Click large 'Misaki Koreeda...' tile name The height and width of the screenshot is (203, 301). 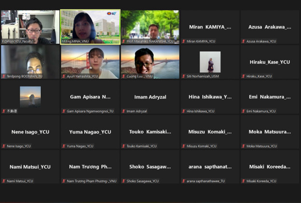[x=270, y=167]
